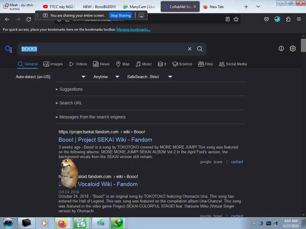Click the CollabNet search logo icon
Image resolution: width=306 pixels, height=229 pixels.
(8, 49)
